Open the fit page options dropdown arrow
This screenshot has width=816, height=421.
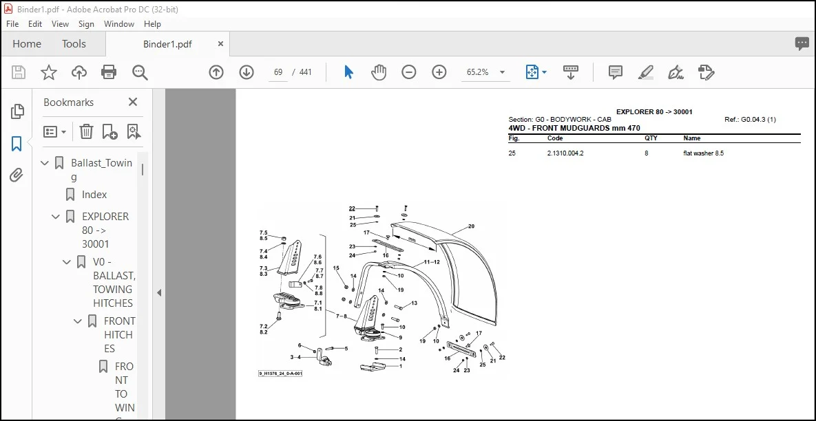click(x=545, y=72)
